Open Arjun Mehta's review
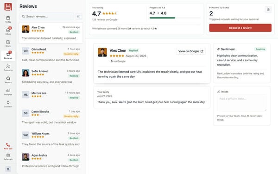 tap(51, 161)
